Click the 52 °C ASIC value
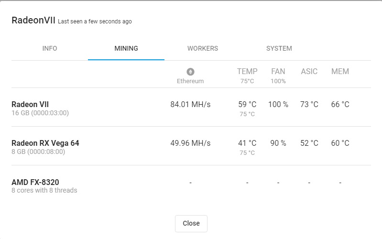The width and height of the screenshot is (382, 239). click(x=309, y=143)
